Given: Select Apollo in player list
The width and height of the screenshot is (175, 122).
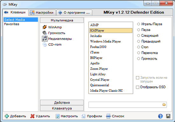Looking at the screenshot, I should (111, 63).
